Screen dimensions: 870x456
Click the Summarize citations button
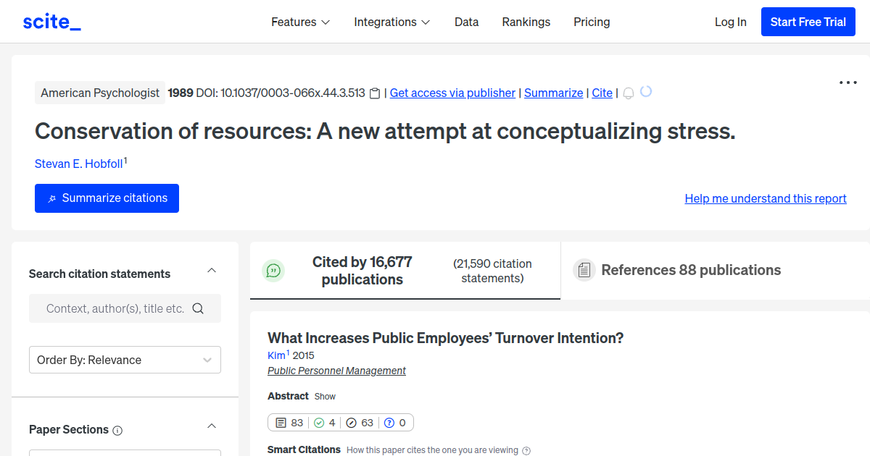coord(107,198)
